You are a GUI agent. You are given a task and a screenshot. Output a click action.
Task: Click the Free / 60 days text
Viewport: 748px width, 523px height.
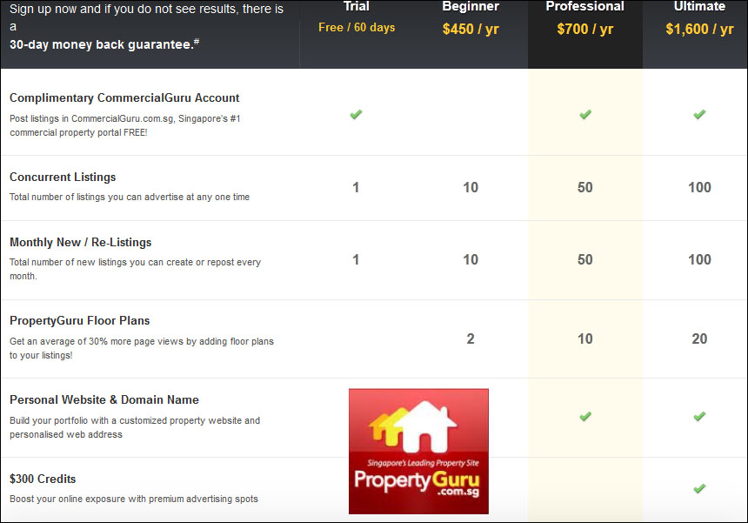[357, 27]
